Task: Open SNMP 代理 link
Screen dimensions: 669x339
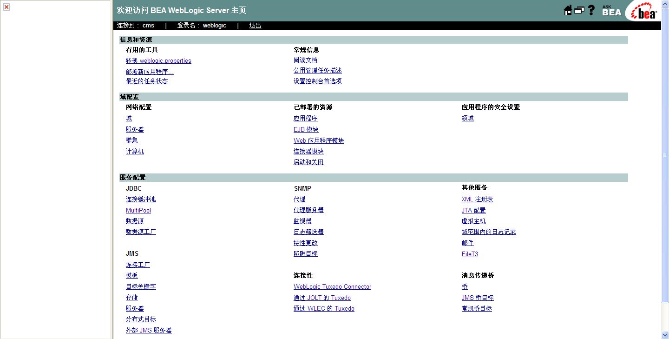Action: pos(300,199)
